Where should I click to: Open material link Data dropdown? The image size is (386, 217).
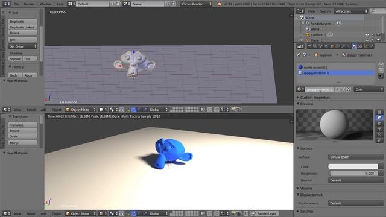click(369, 89)
